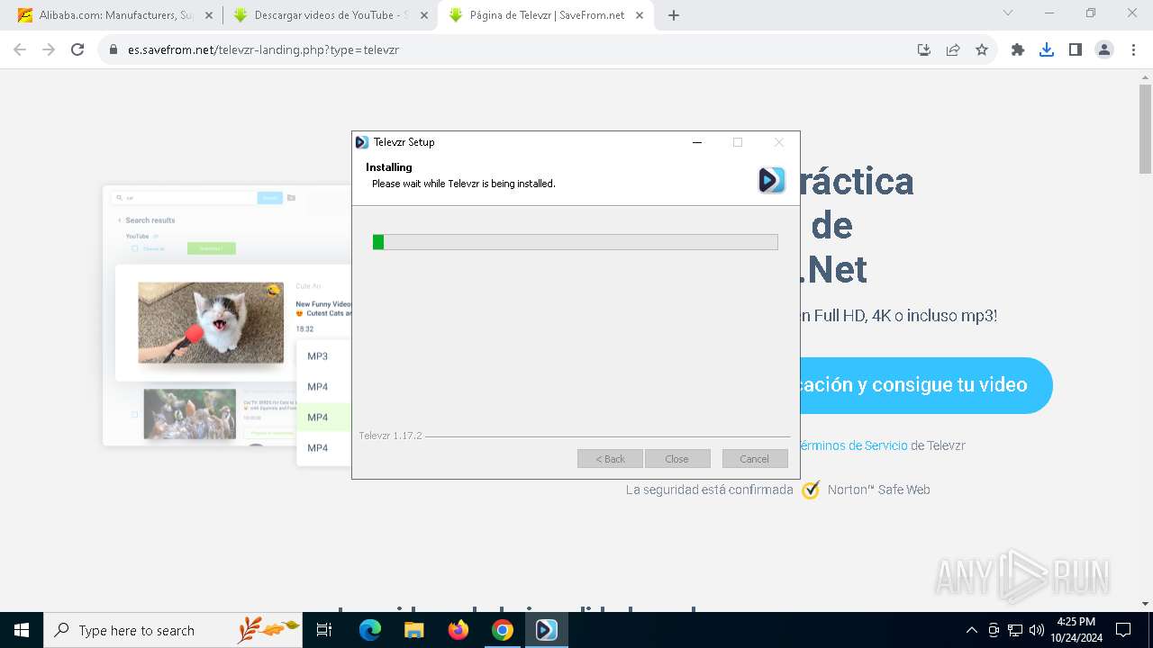Launch Firefox from taskbar

[x=458, y=630]
